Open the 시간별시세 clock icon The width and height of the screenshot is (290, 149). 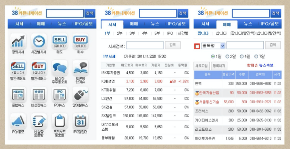point(39,41)
